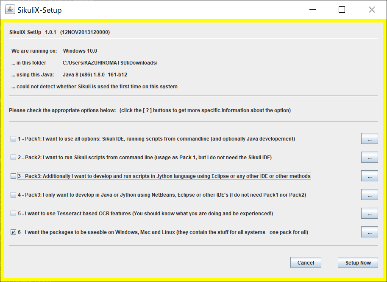Close the SikuliX-Setup window
387x282 pixels.
point(372,10)
